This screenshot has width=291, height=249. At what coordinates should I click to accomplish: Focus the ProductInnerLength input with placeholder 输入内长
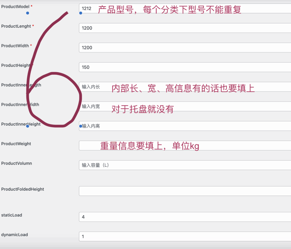tap(185, 87)
